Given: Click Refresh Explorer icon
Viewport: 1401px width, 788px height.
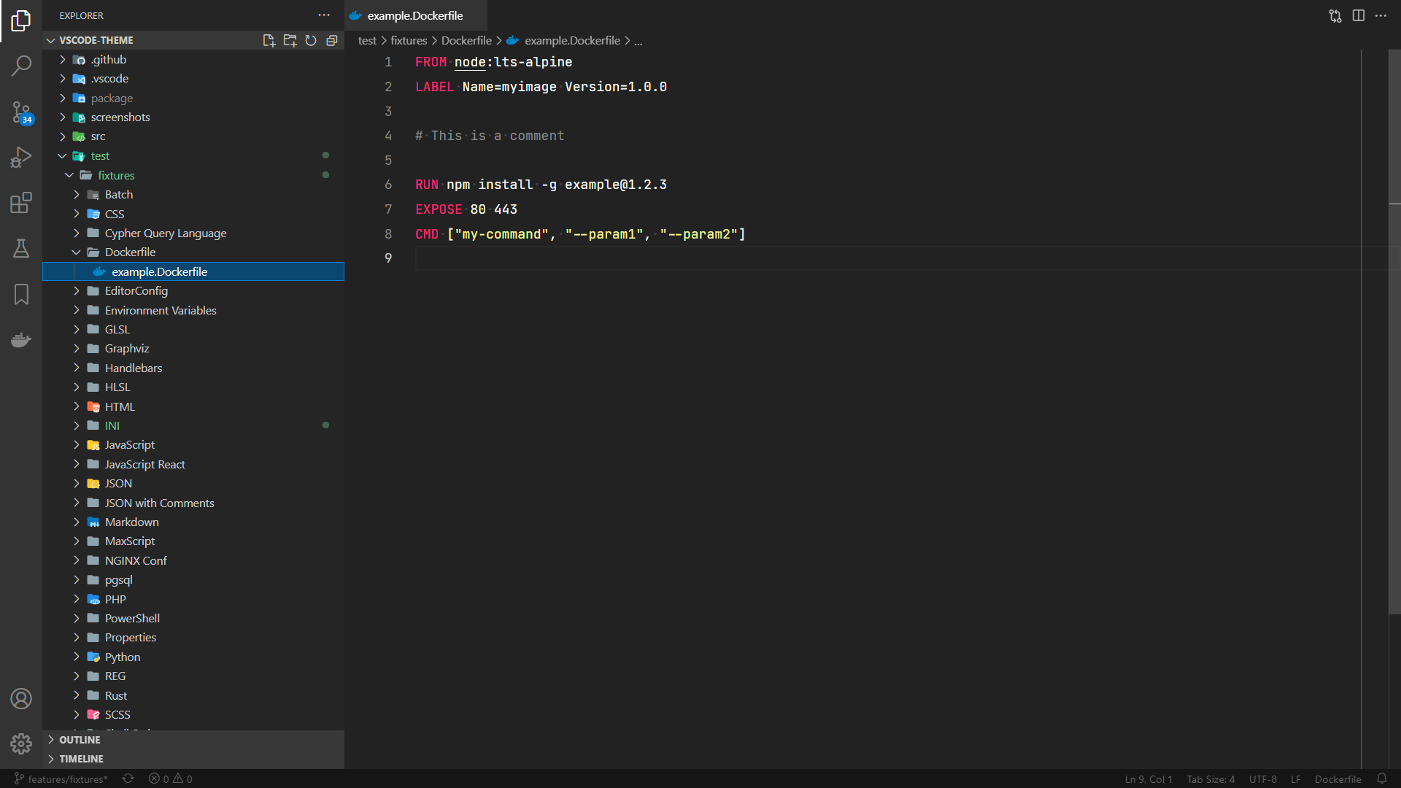Looking at the screenshot, I should click(311, 40).
